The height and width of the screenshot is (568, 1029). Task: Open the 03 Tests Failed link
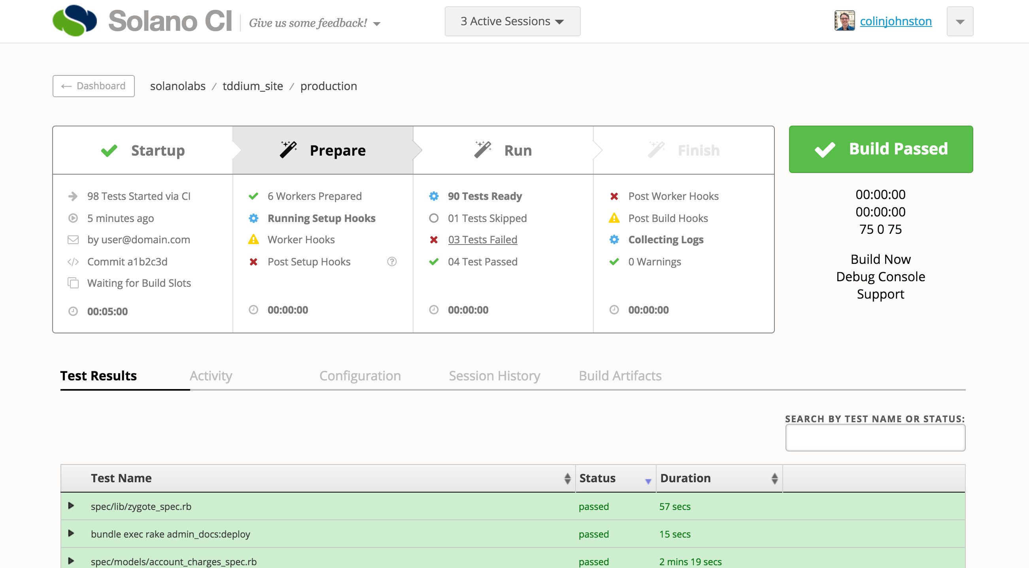click(x=482, y=239)
